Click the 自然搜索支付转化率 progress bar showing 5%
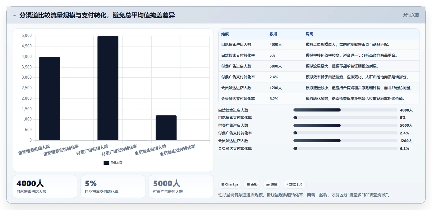This screenshot has height=210, width=432. tap(345, 118)
